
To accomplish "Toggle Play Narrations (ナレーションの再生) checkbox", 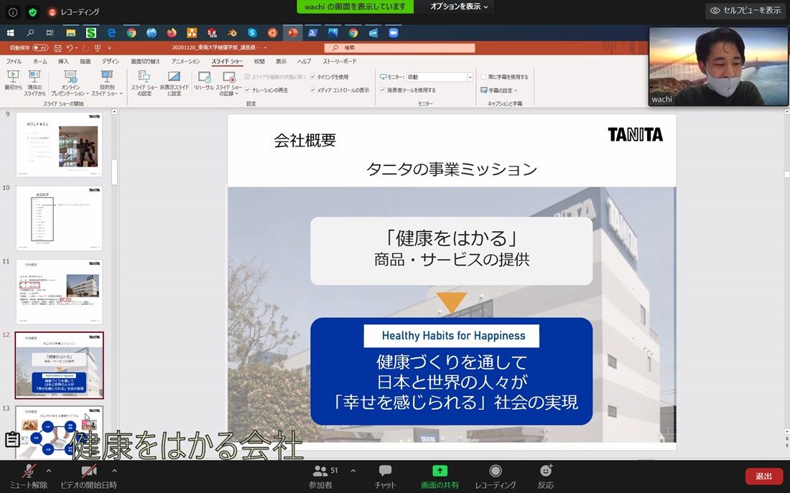I will click(x=247, y=90).
